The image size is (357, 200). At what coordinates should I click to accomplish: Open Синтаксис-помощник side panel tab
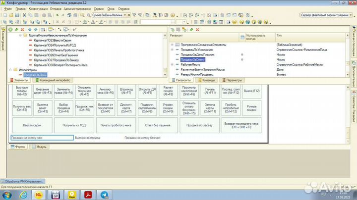pyautogui.click(x=354, y=42)
